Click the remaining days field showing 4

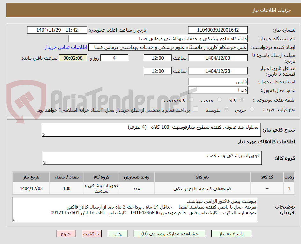pyautogui.click(x=114, y=58)
